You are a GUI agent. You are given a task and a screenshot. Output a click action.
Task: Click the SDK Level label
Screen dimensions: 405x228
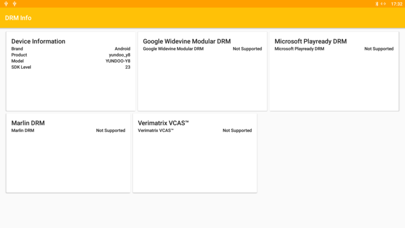[x=21, y=67]
